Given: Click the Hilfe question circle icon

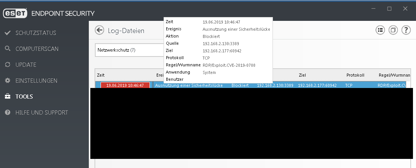Looking at the screenshot, I should tap(8, 112).
